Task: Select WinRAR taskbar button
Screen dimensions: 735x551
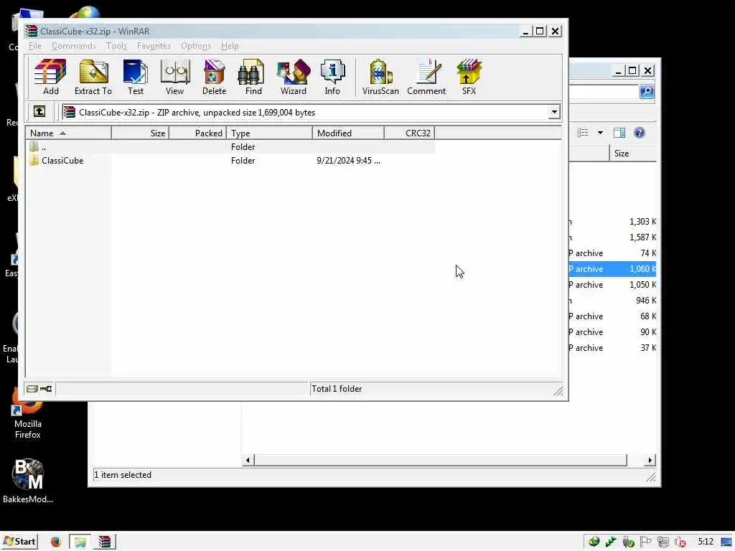Action: pos(105,542)
